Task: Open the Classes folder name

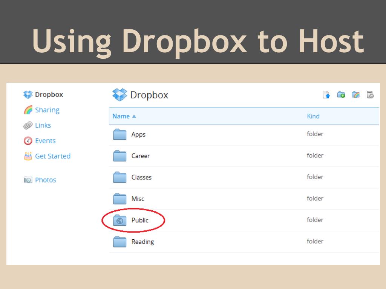Action: [141, 177]
